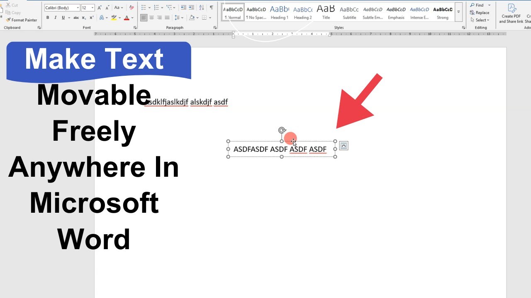This screenshot has width=531, height=298.
Task: Open highlight color dropdown arrow
Action: pyautogui.click(x=119, y=18)
